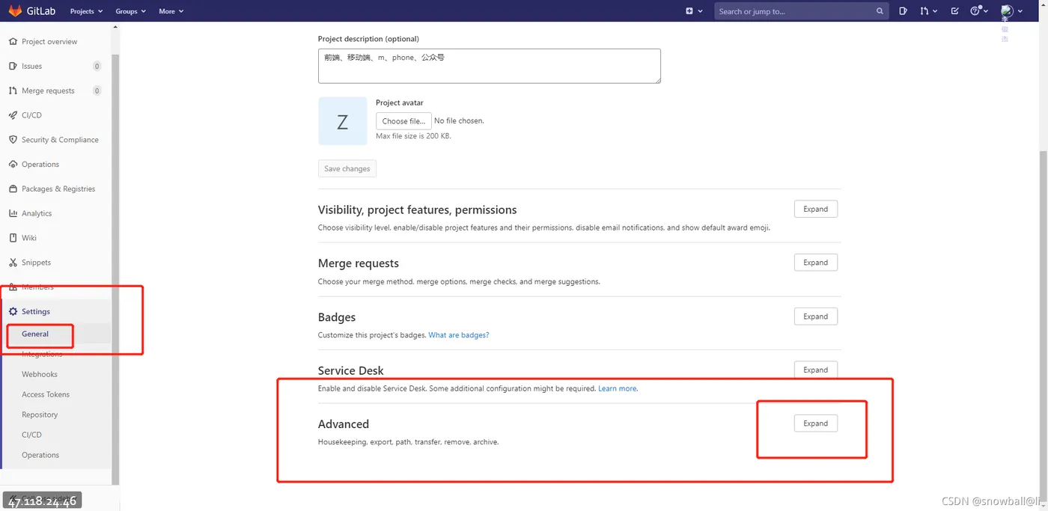
Task: Open the What are badges? link
Action: click(x=459, y=335)
